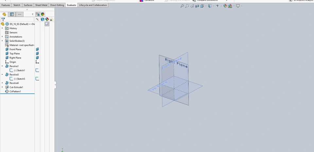This screenshot has width=314, height=152.
Task: Click the Revolve6 feature icon
Action: (7, 83)
